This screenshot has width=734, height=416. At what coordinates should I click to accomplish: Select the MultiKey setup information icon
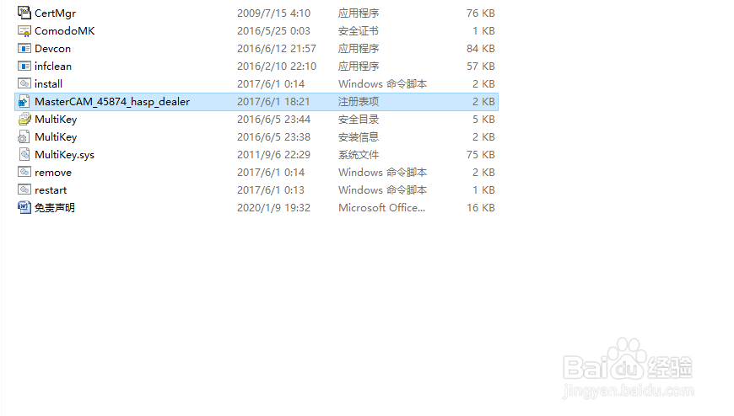point(24,137)
